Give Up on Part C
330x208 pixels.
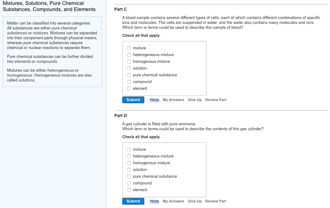195,100
